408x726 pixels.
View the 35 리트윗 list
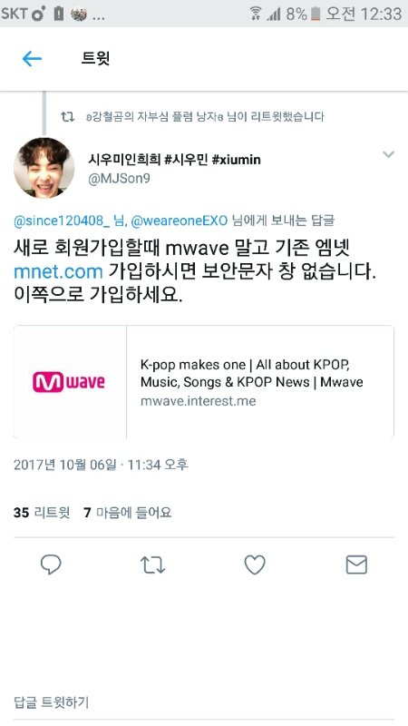pos(42,513)
